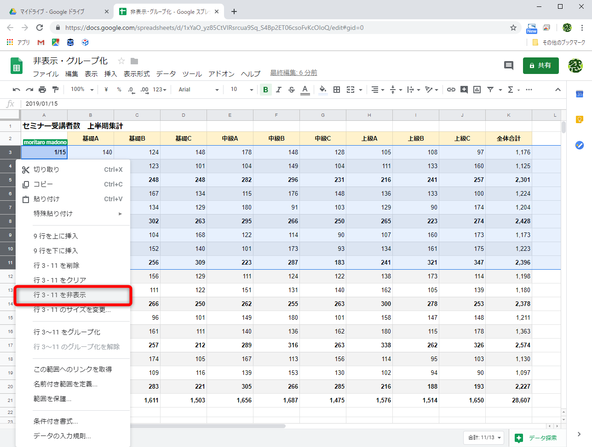
Task: Open the データ menu
Action: pyautogui.click(x=166, y=74)
